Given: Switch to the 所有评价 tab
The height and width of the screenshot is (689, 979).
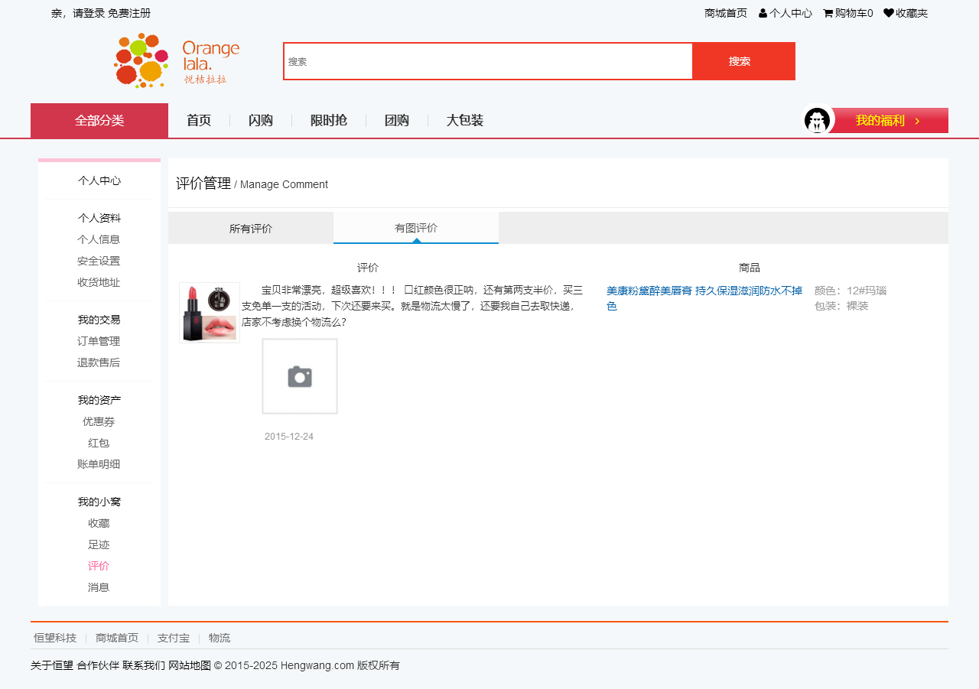Looking at the screenshot, I should click(251, 229).
